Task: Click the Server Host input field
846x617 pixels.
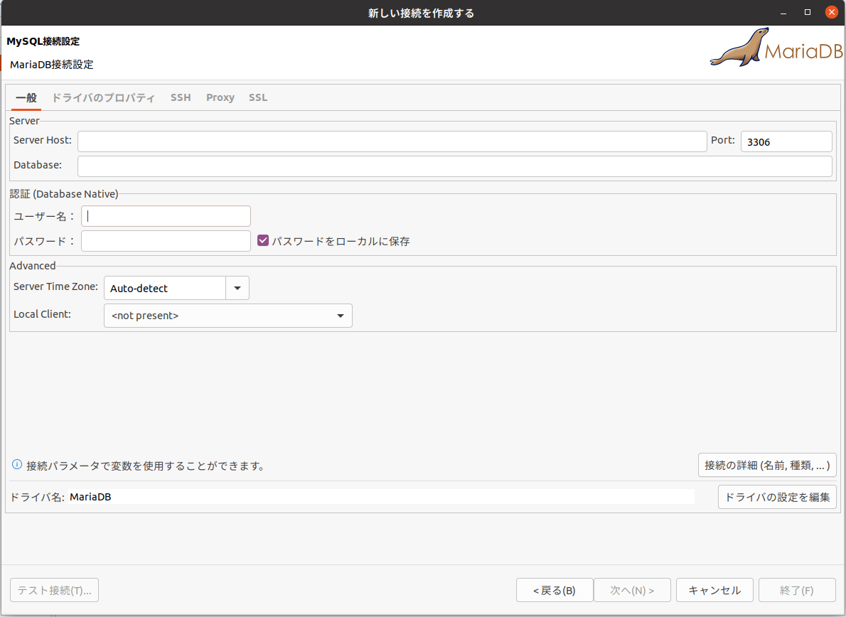Action: click(x=392, y=141)
